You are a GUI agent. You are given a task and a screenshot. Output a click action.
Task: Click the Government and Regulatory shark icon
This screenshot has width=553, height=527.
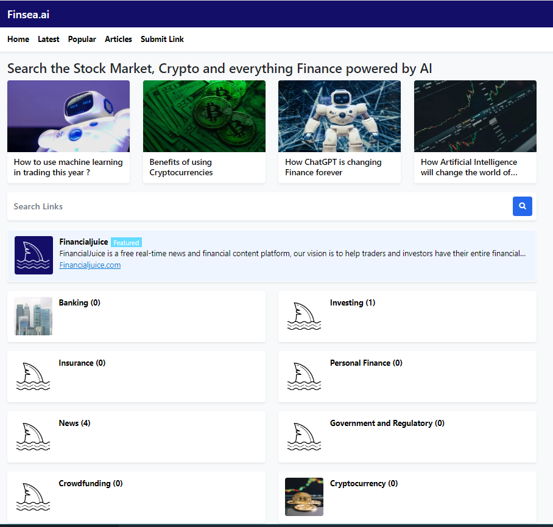[x=304, y=437]
